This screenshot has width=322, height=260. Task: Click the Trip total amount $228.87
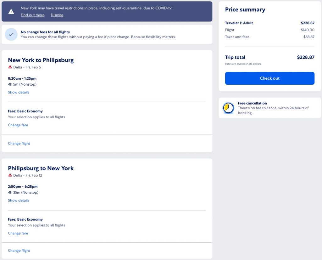point(306,57)
